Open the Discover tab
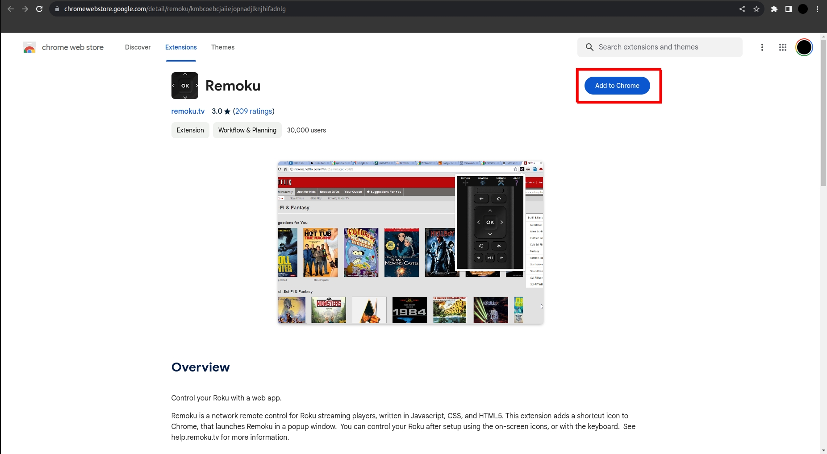827x454 pixels. pyautogui.click(x=138, y=47)
